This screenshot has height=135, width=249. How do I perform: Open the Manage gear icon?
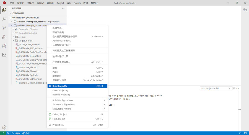click(x=4, y=127)
